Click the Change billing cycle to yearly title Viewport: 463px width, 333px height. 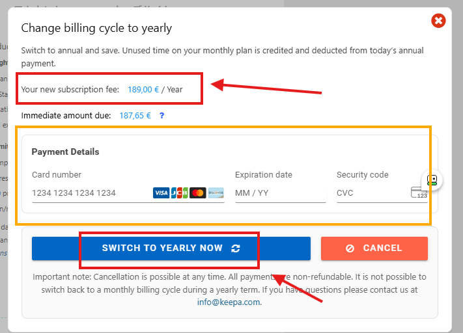point(96,28)
